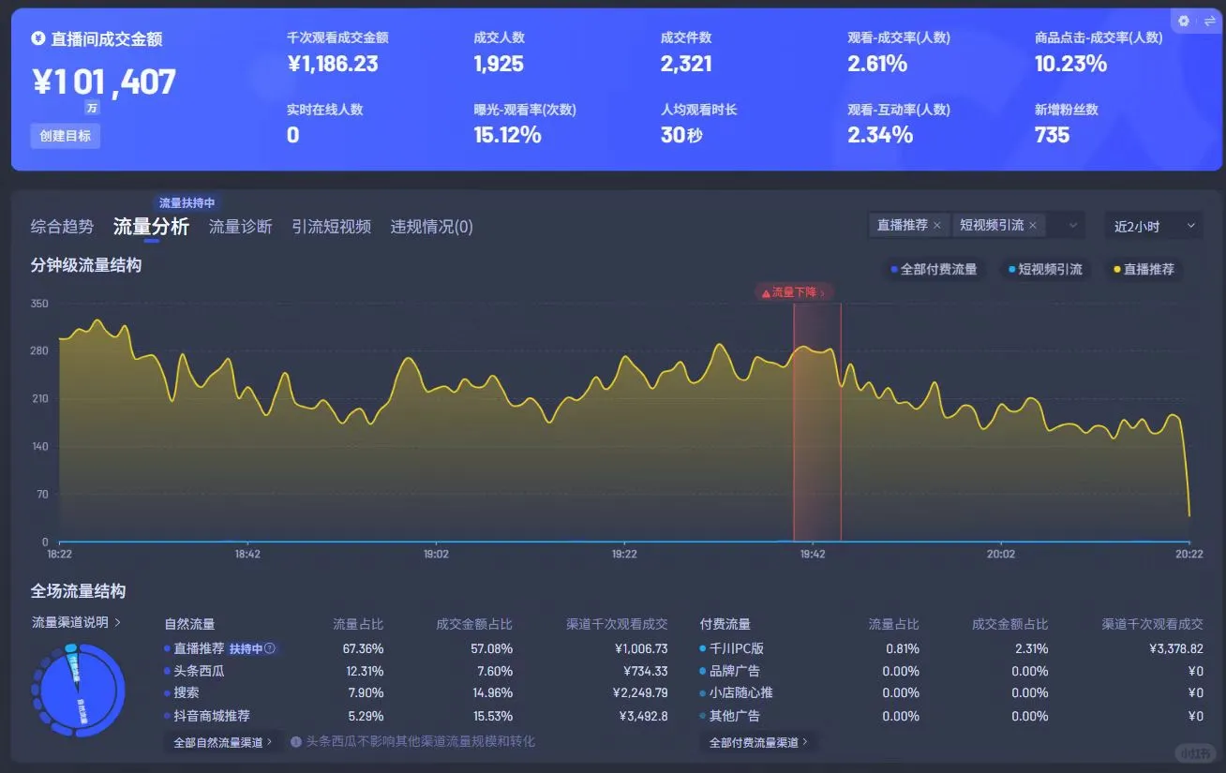Screen dimensions: 1226x773
Task: Click the 流量下降 alert marker on the chart
Action: [792, 291]
